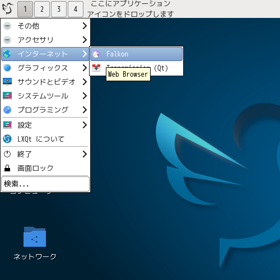
Task: Switch to workspace 2
Action: 42,9
